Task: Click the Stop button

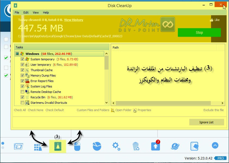Action: 199,33
